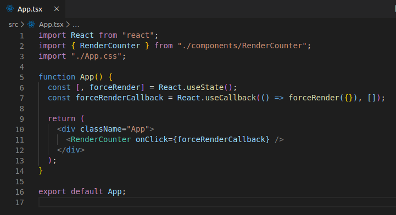Select the App.tsx editor tab

click(32, 9)
